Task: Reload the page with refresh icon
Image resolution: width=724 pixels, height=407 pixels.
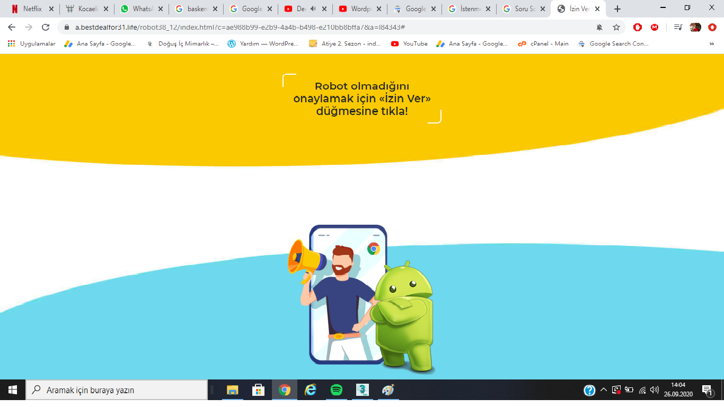Action: (46, 27)
